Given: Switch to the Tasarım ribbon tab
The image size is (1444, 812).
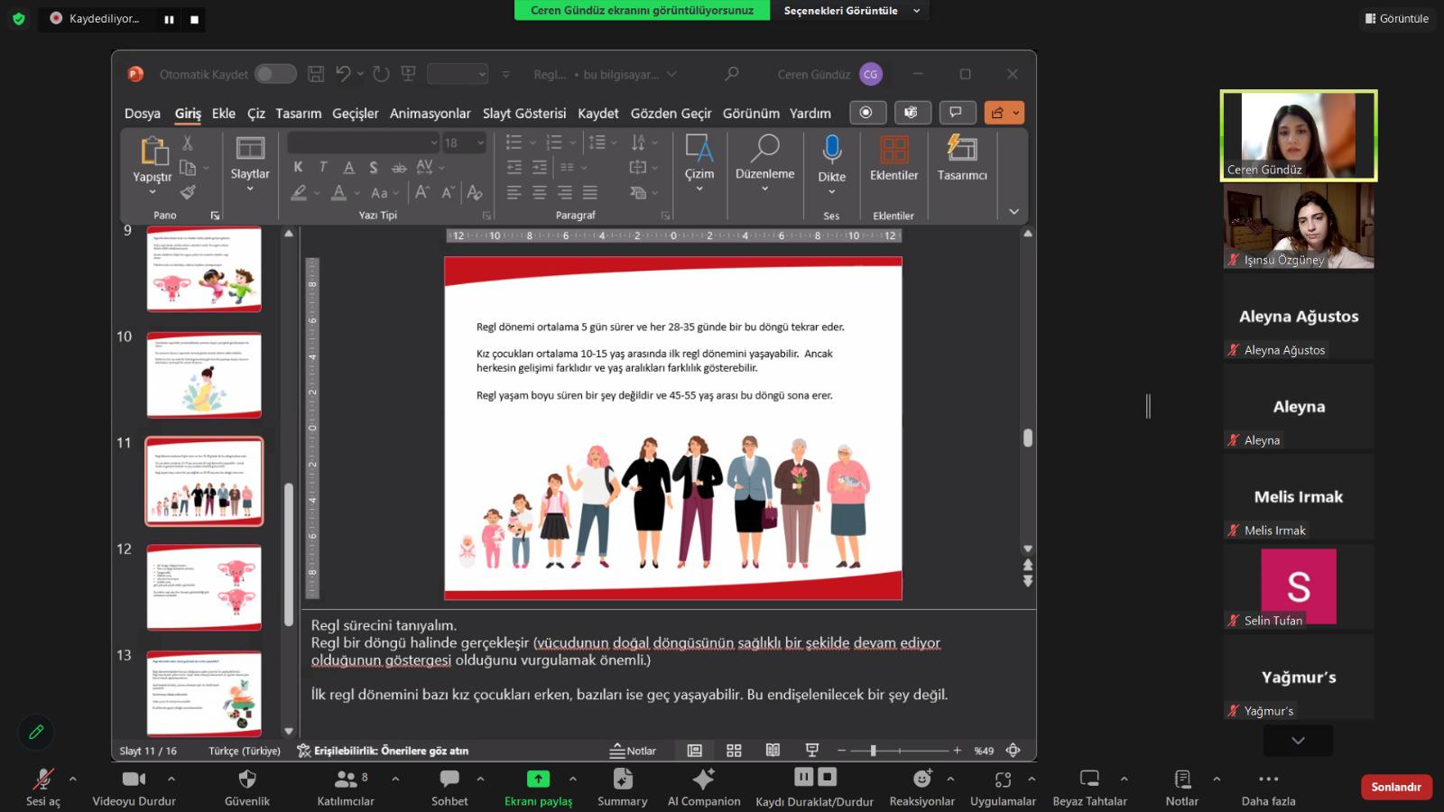Looking at the screenshot, I should [x=298, y=114].
